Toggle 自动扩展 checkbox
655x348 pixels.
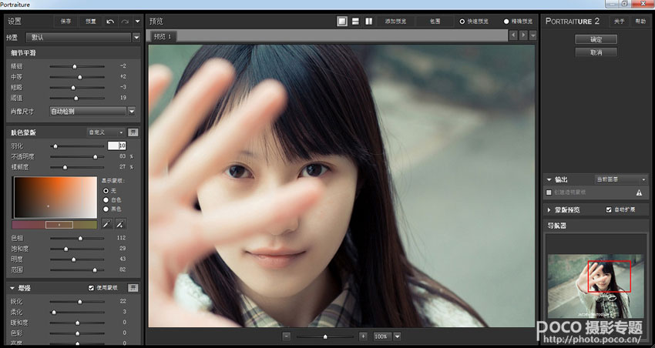tap(609, 209)
